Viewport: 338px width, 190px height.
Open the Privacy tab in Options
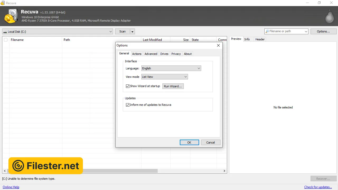pos(176,54)
